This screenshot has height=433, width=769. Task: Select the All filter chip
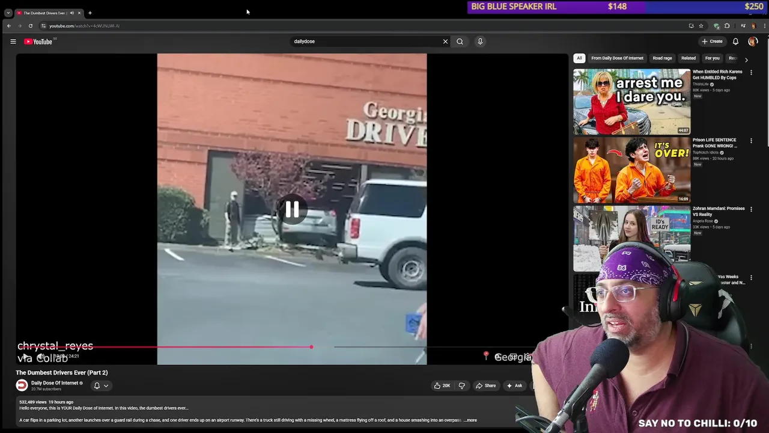point(579,58)
